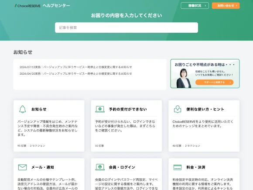Click the support staff photo in banner
The width and height of the screenshot is (253, 190).
pyautogui.click(x=184, y=78)
